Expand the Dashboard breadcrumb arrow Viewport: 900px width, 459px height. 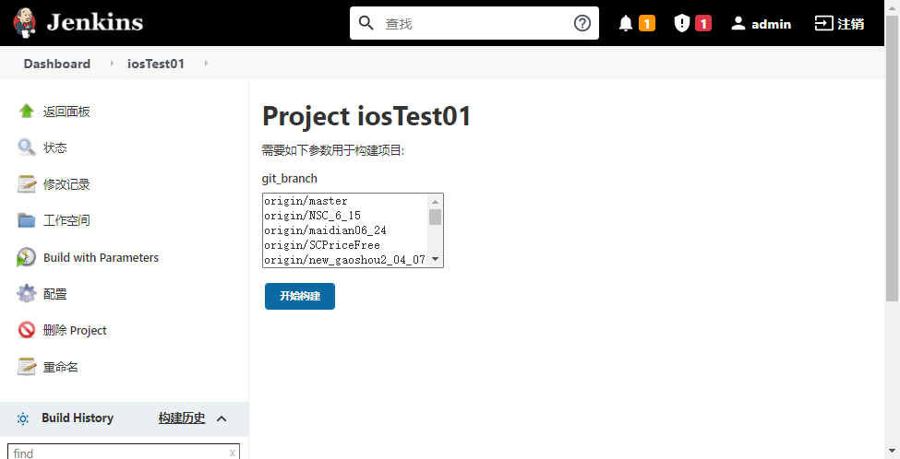[112, 63]
